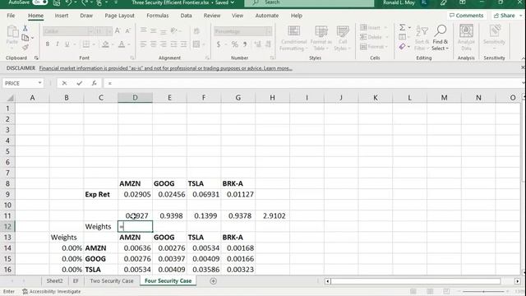Click the Cancel X in formula bar
Screen dimensions: 526x296
click(64, 83)
